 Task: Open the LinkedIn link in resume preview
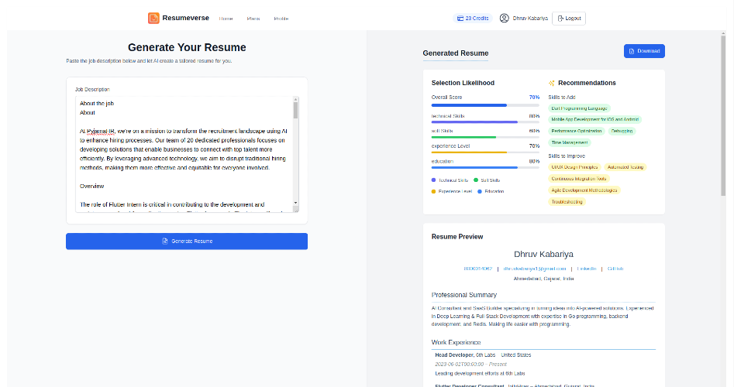point(587,269)
